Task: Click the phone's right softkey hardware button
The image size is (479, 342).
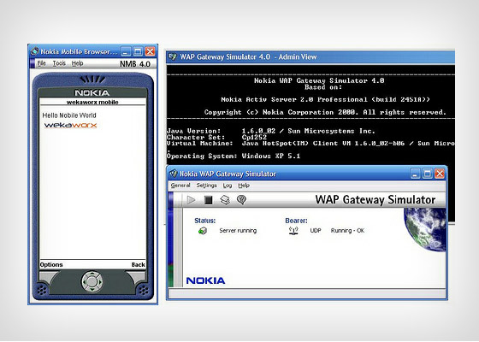Action: [x=137, y=277]
